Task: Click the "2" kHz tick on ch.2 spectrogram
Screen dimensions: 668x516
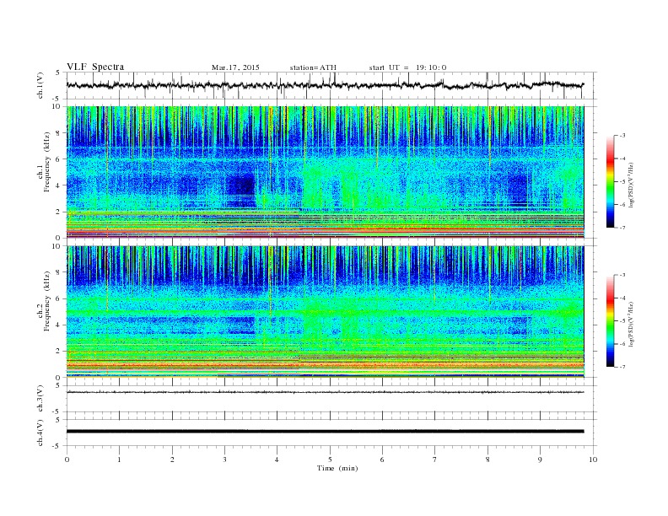Action: coord(59,352)
